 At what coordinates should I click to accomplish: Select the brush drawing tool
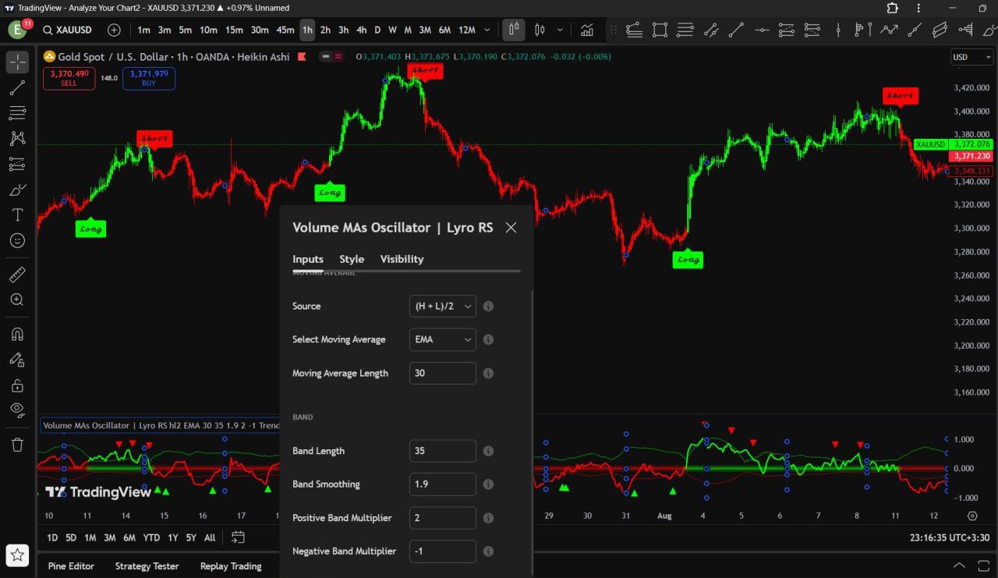[17, 190]
